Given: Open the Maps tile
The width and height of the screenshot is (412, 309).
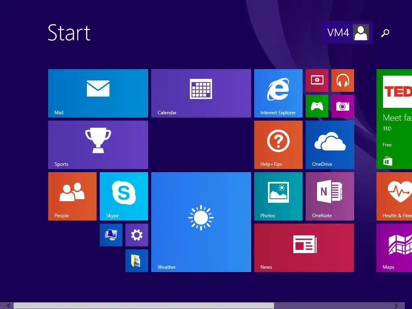Looking at the screenshot, I should 394,248.
